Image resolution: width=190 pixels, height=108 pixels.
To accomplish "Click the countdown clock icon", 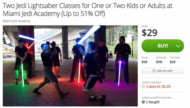I will 143,87.
